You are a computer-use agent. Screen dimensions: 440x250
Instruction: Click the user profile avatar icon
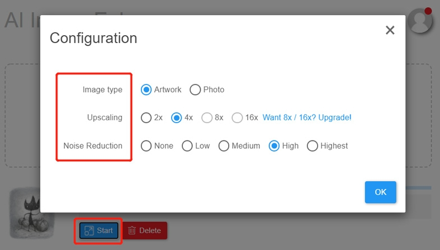[x=420, y=21]
